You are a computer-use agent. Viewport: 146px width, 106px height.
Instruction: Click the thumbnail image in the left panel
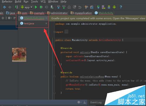click(19, 55)
